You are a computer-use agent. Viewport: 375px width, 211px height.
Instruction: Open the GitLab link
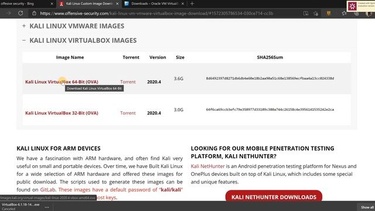[47, 190]
